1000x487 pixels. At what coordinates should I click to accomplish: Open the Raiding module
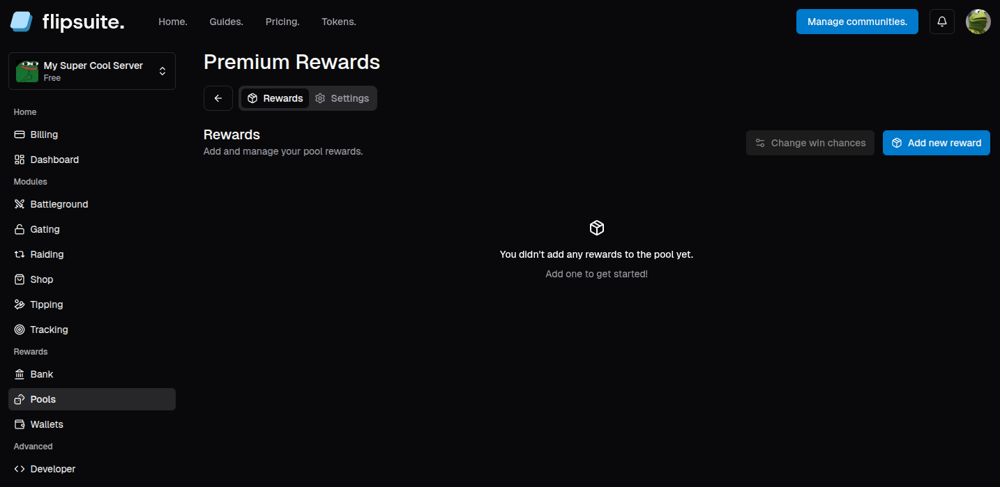[x=92, y=254]
